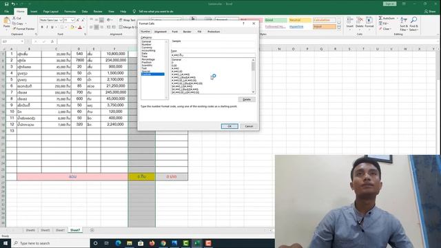Toggle italic formatting
The height and width of the screenshot is (248, 441).
[47, 28]
